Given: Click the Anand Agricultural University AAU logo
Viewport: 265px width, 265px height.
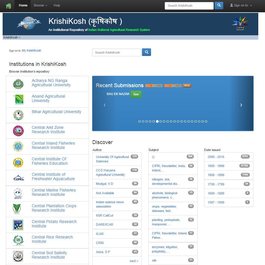Looking at the screenshot, I should pos(18,99).
